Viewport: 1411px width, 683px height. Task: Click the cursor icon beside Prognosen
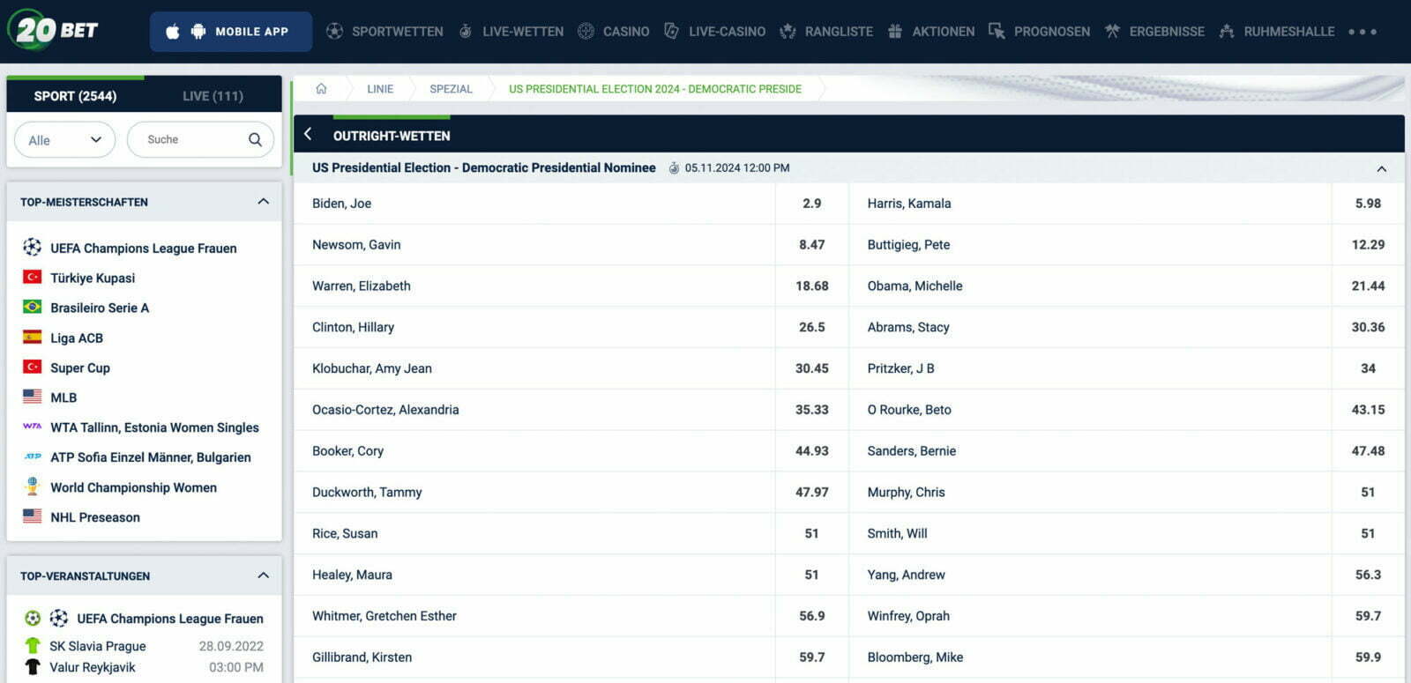(997, 31)
